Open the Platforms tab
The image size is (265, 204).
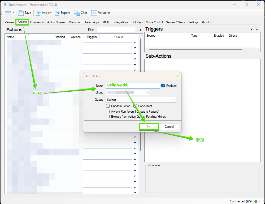click(x=75, y=22)
